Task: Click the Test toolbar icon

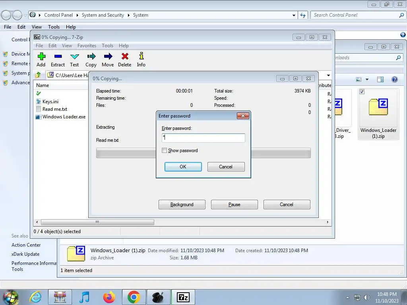Action: click(x=74, y=60)
